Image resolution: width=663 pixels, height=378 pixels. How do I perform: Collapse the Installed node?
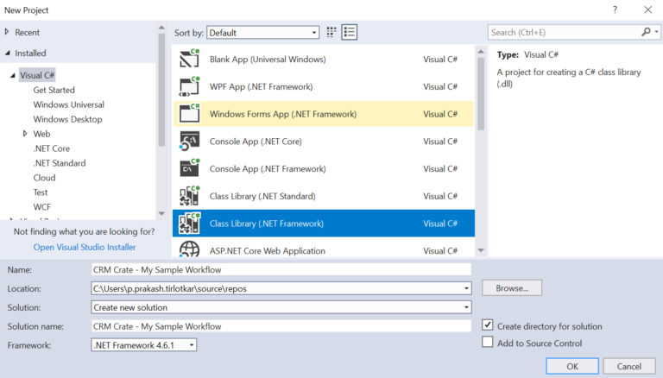7,53
